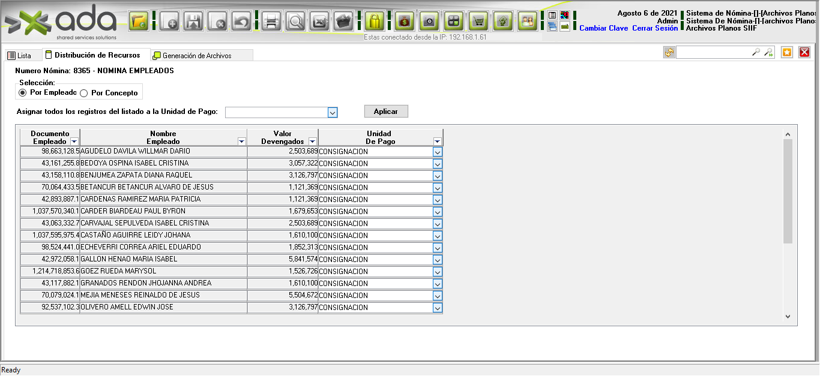Screen dimensions: 820x376
Task: Click the green padlock toolbar icon
Action: click(x=375, y=22)
